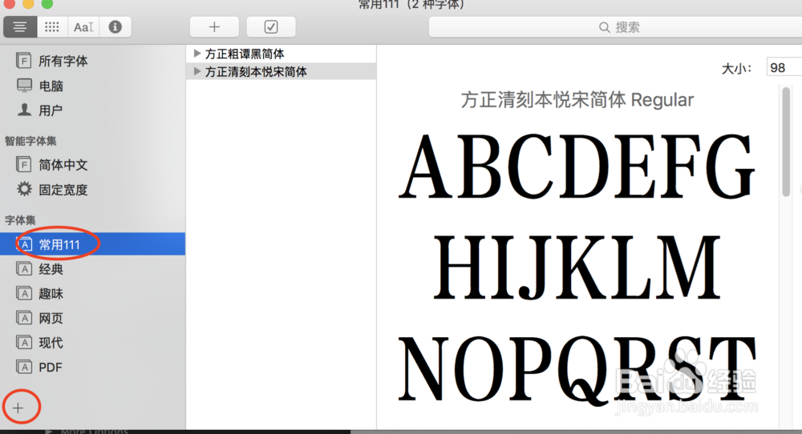The image size is (802, 434).
Task: Click the preview pane vertical scrollbar
Action: click(x=786, y=142)
